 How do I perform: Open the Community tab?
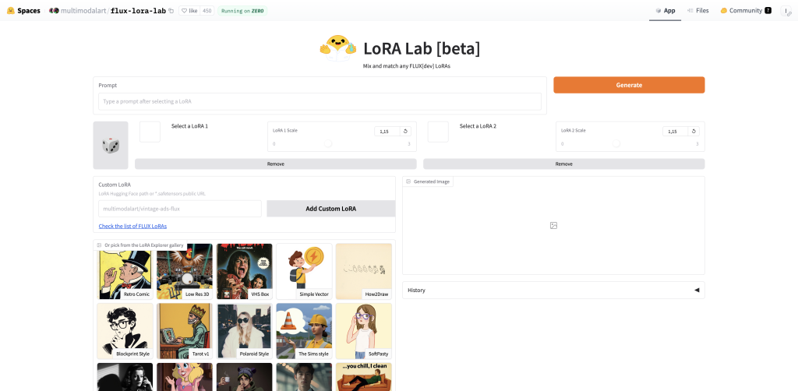tap(745, 11)
